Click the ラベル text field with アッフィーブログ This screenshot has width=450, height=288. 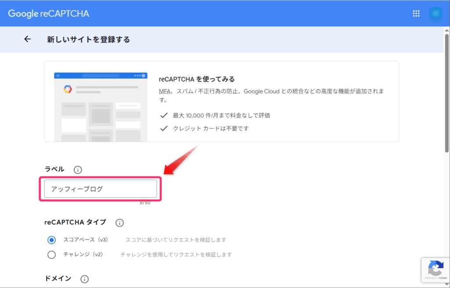(x=101, y=189)
